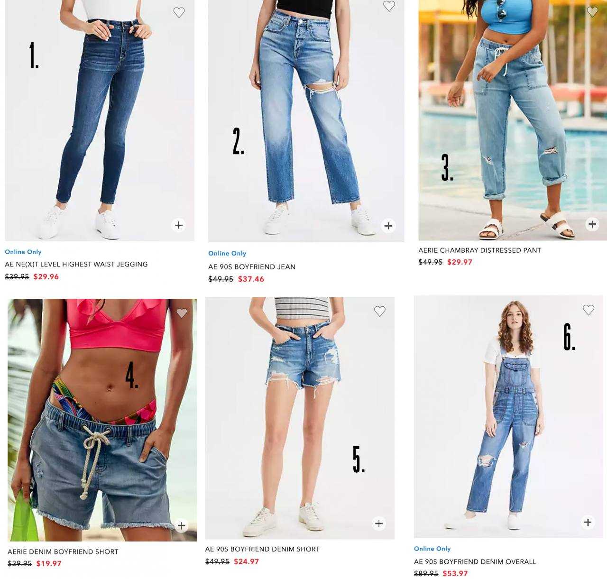Open AE 90s Boyfriend Denim Overall title
This screenshot has width=607, height=579.
[475, 562]
